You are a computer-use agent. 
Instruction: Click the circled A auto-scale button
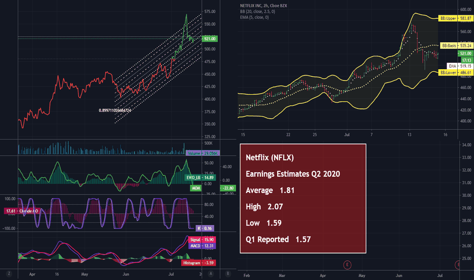[211, 274]
